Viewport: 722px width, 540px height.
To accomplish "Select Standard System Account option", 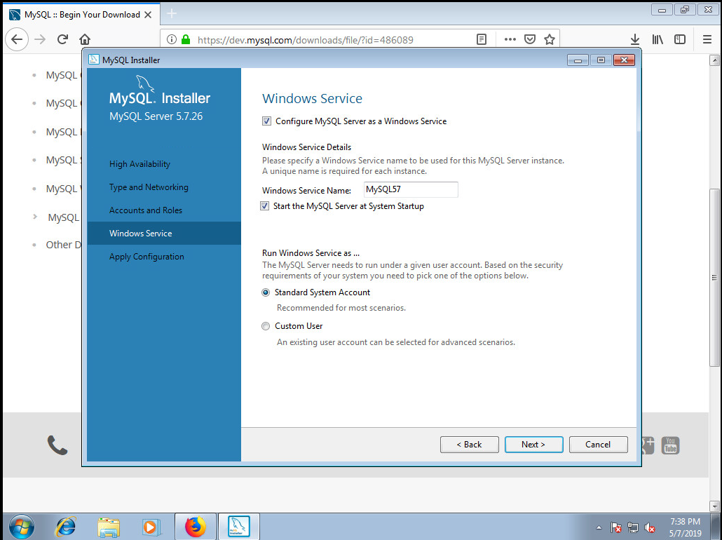I will coord(266,292).
